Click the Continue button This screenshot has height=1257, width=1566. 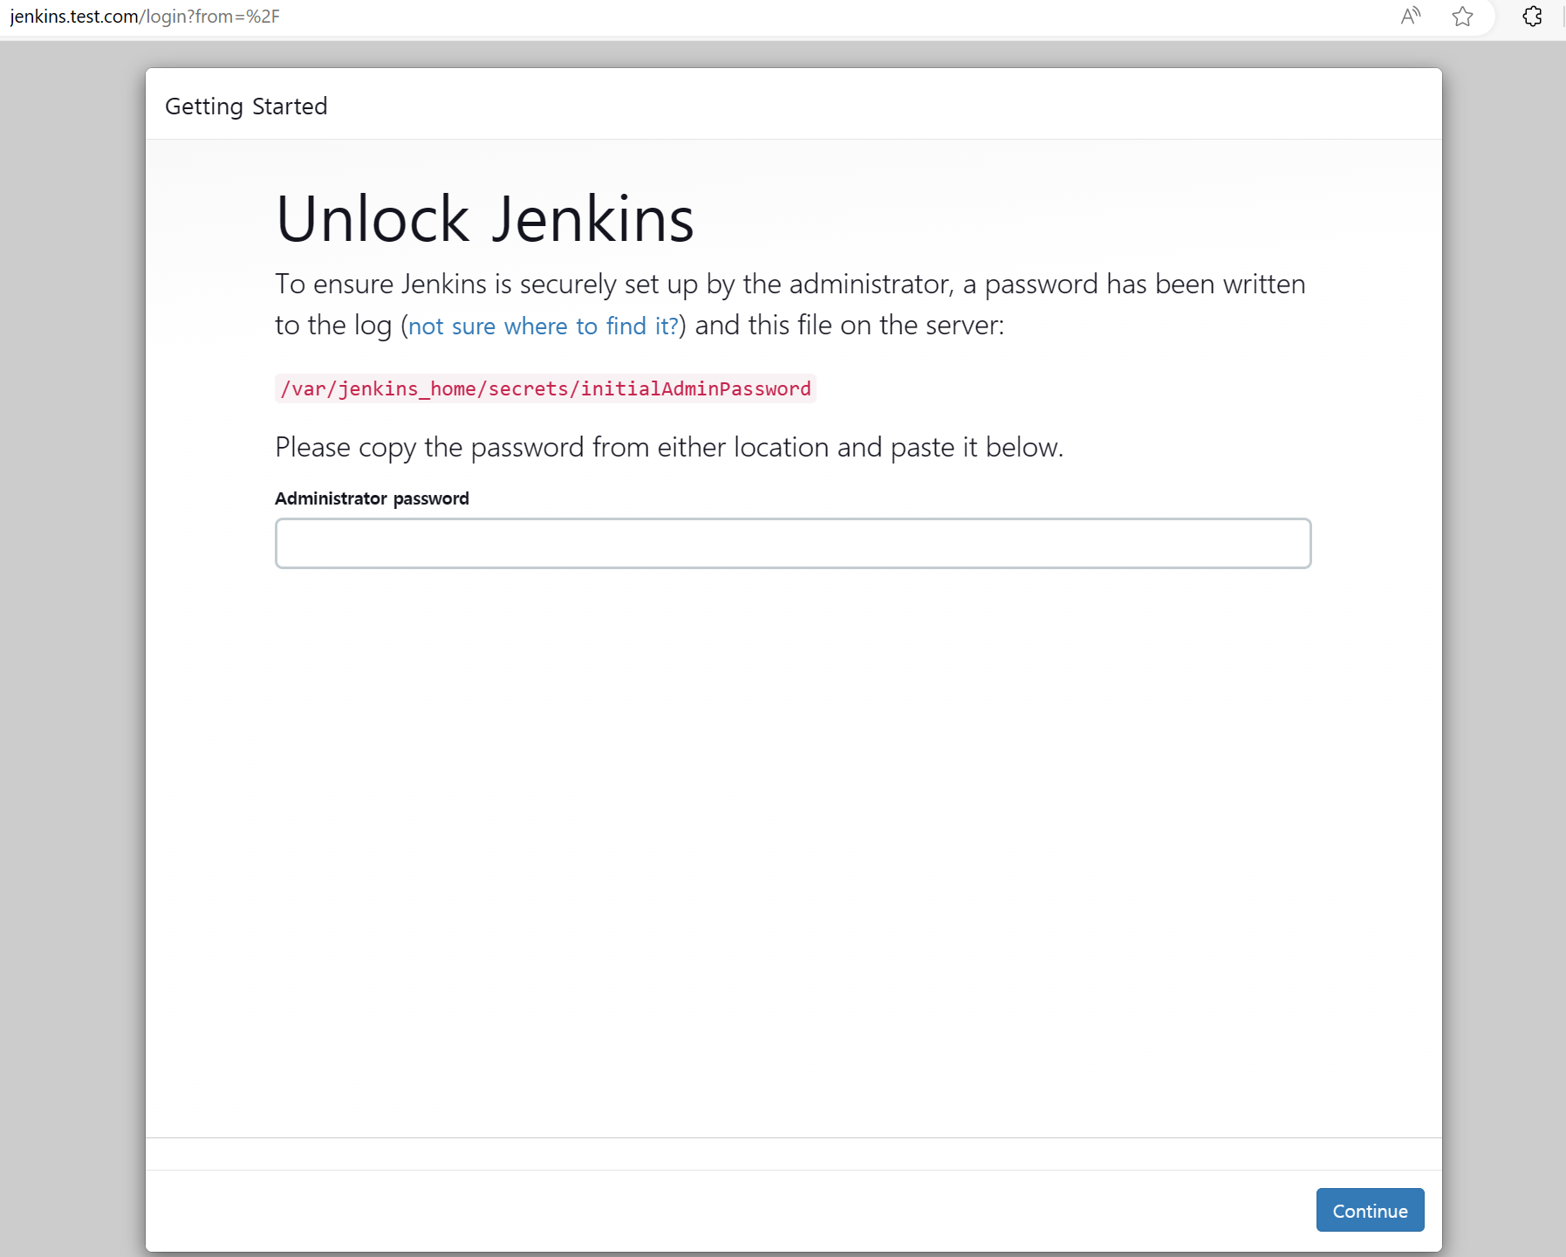point(1370,1210)
